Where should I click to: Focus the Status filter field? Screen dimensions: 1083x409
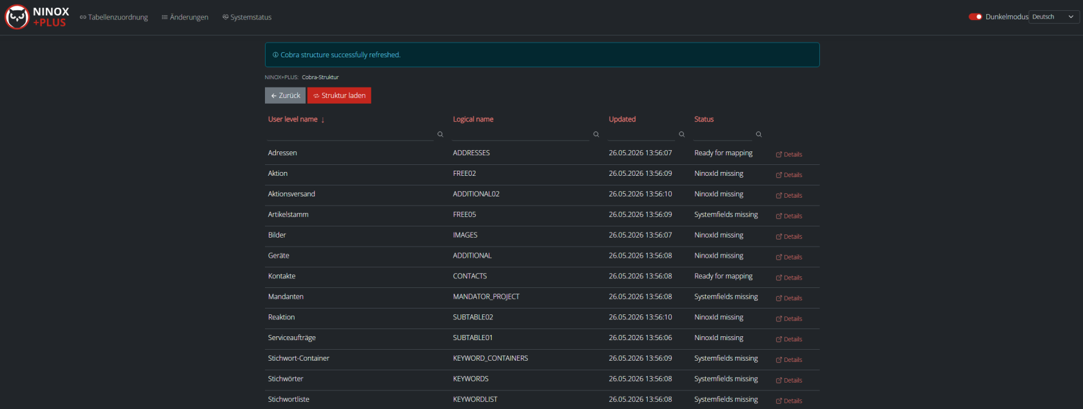point(723,134)
